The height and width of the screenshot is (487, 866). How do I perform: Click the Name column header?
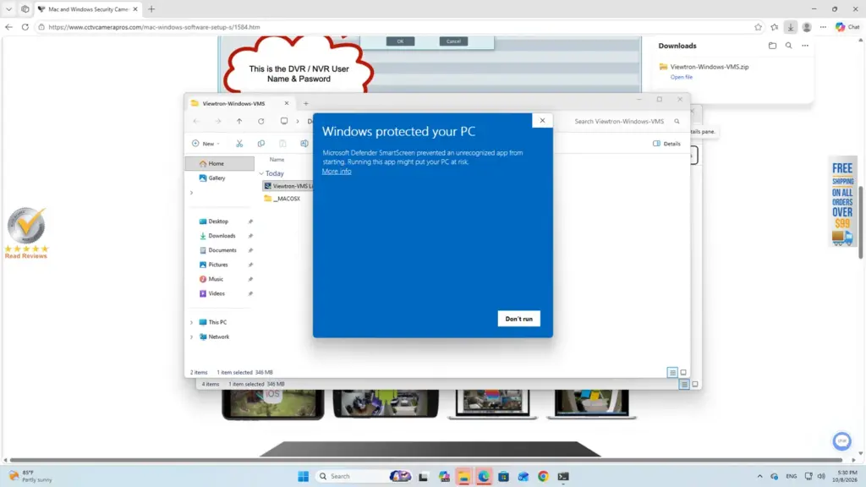277,160
